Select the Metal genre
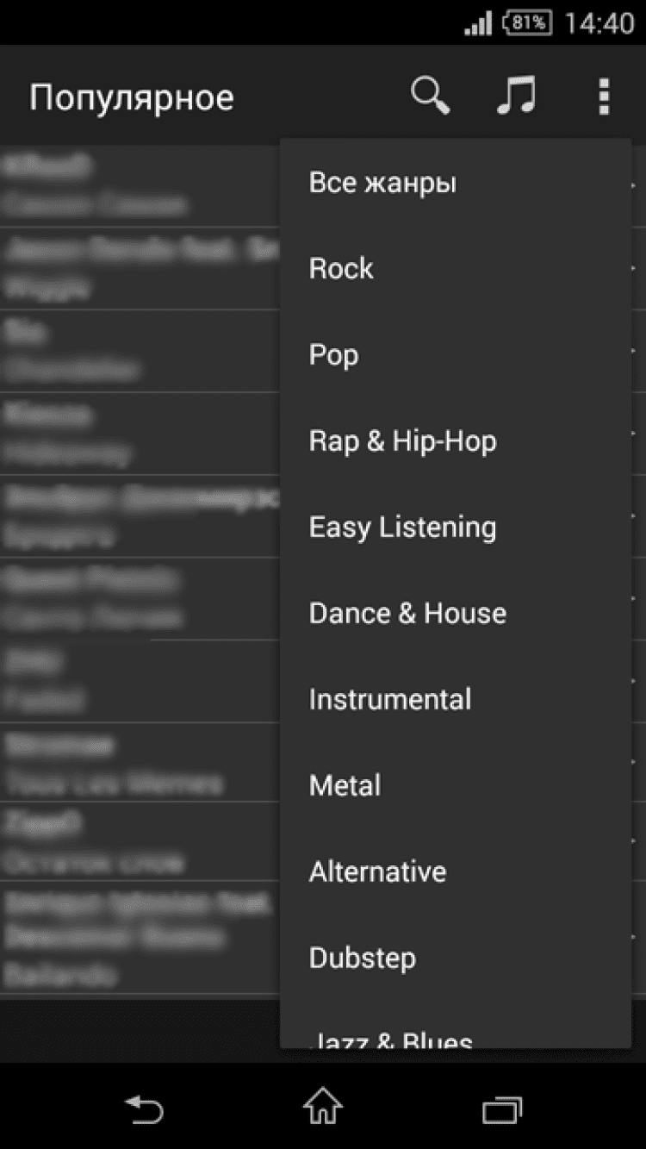The width and height of the screenshot is (646, 1149). (x=345, y=785)
